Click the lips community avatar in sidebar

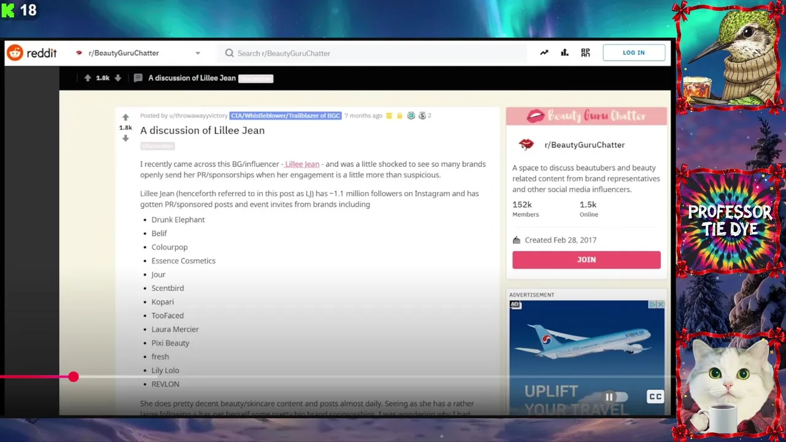pyautogui.click(x=526, y=144)
